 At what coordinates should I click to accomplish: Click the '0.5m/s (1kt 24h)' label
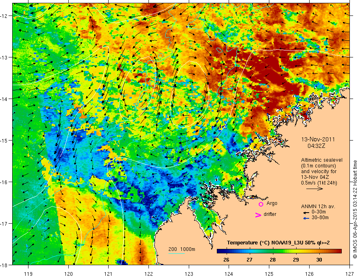point(319,182)
